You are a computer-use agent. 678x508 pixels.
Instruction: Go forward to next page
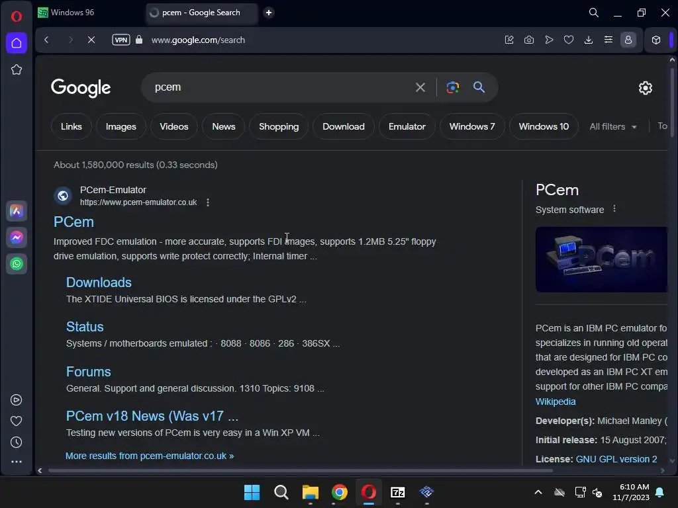pos(70,40)
